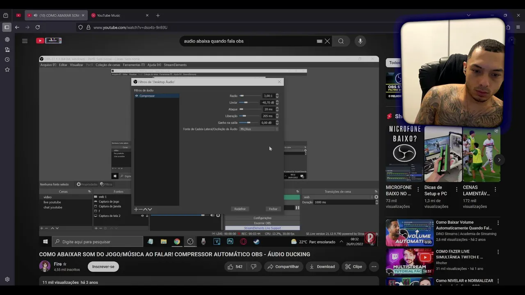
Task: Mute the OBS mixer speaker icon
Action: pos(212,215)
